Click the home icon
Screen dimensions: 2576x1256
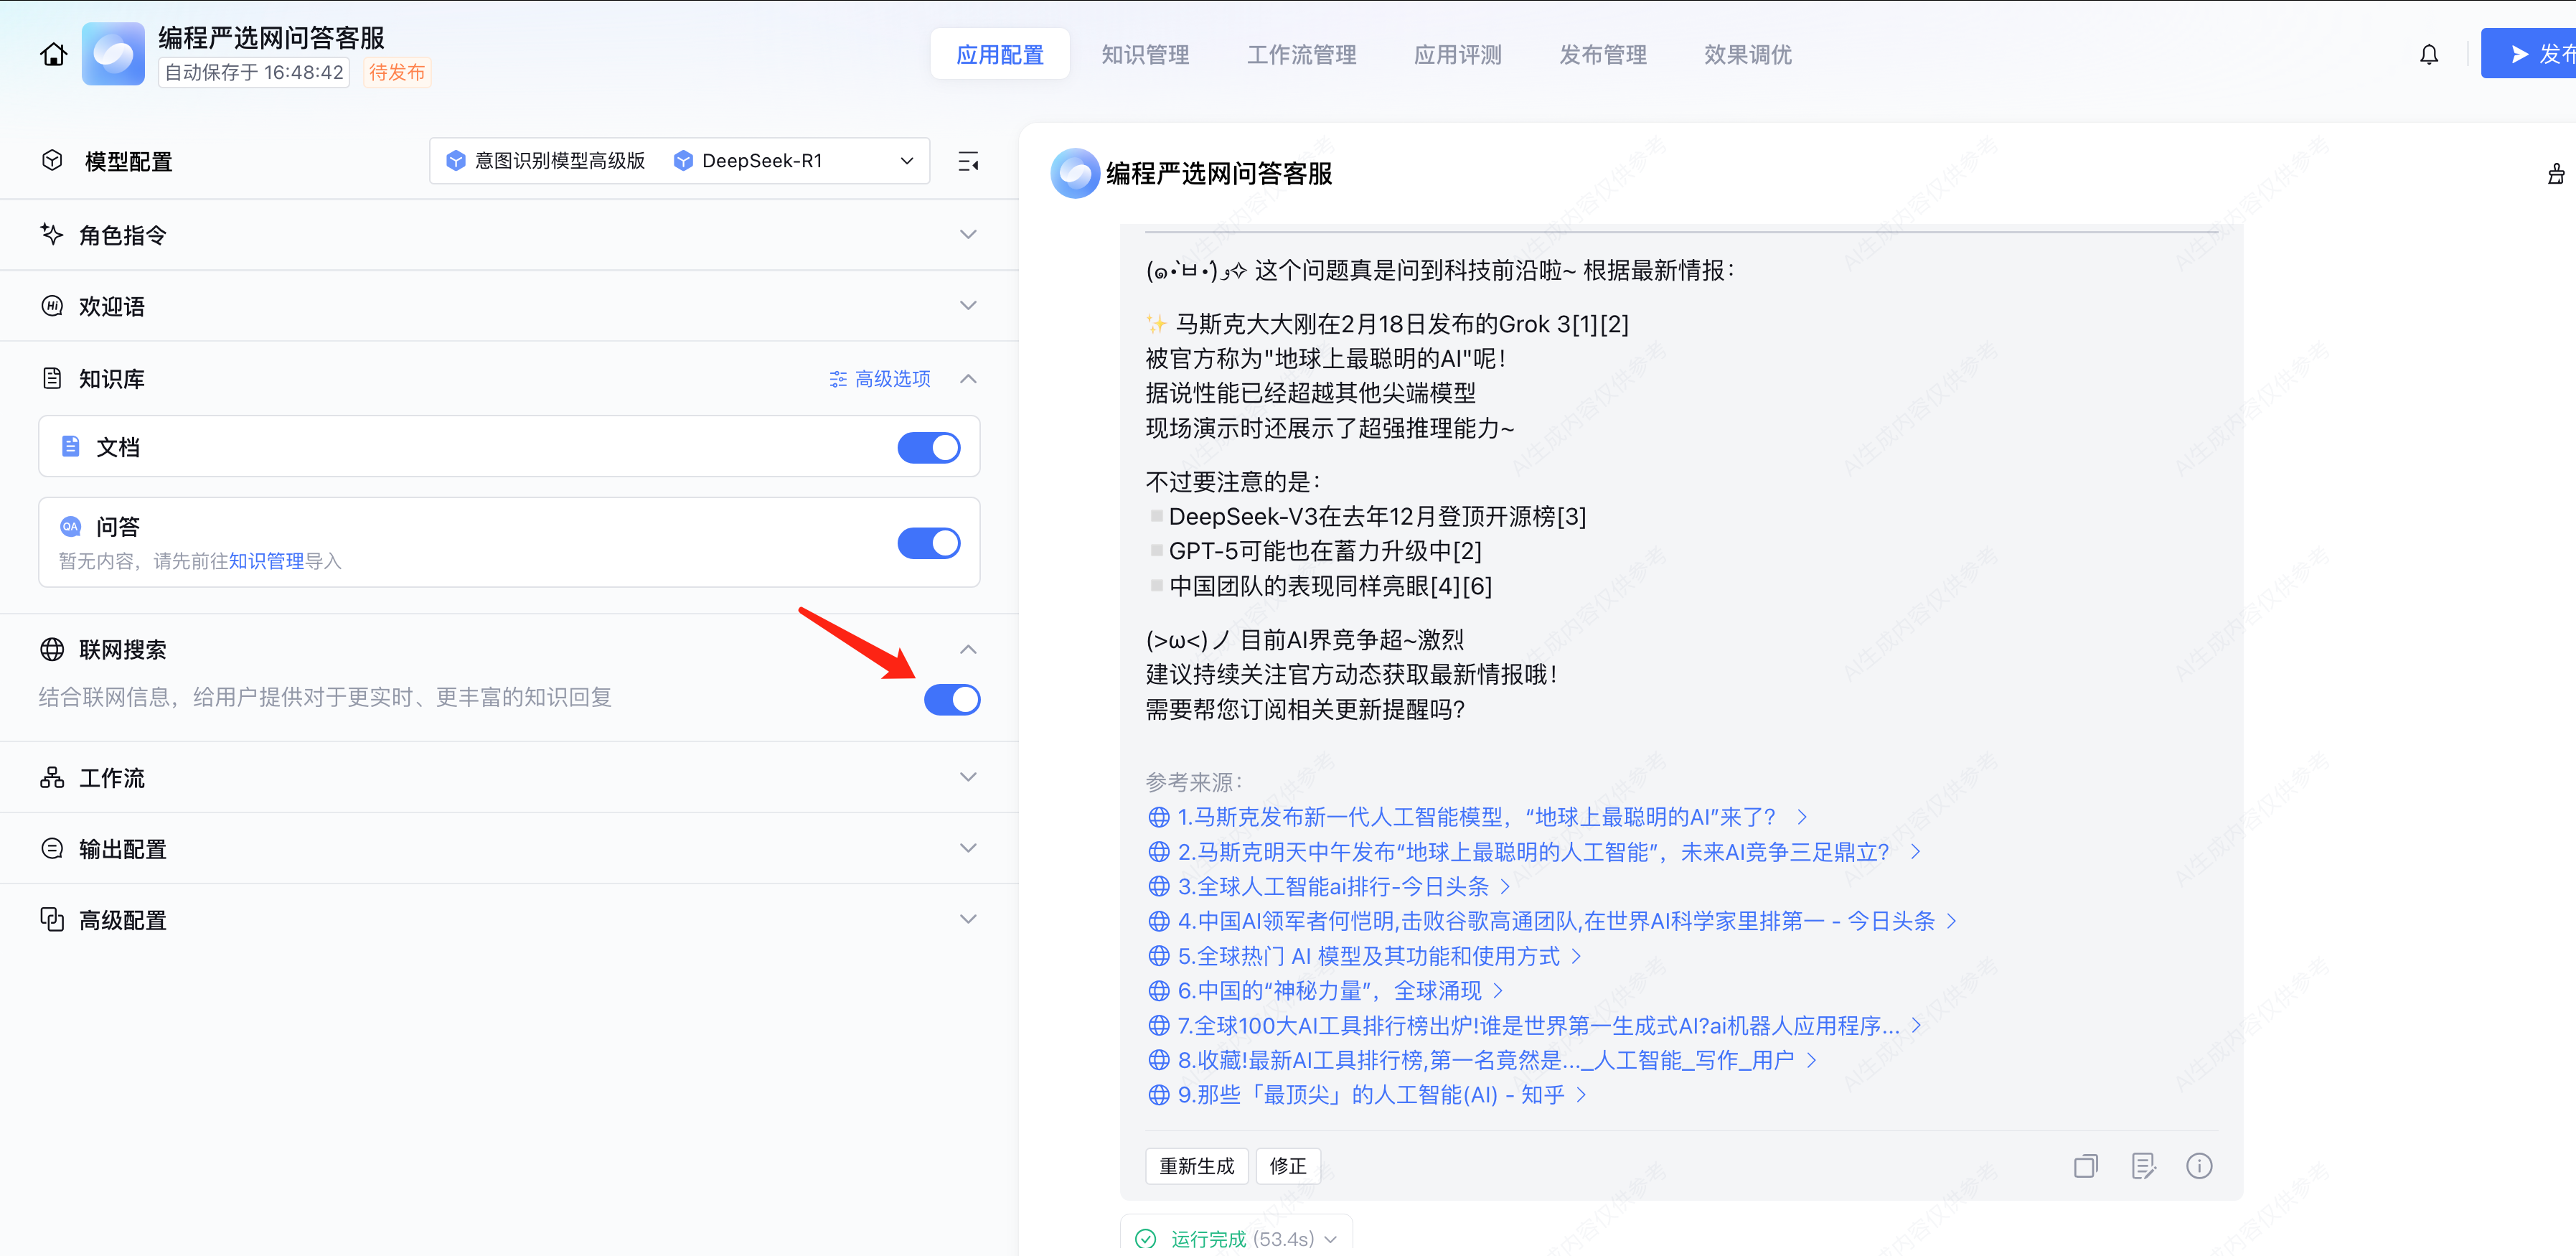(54, 54)
